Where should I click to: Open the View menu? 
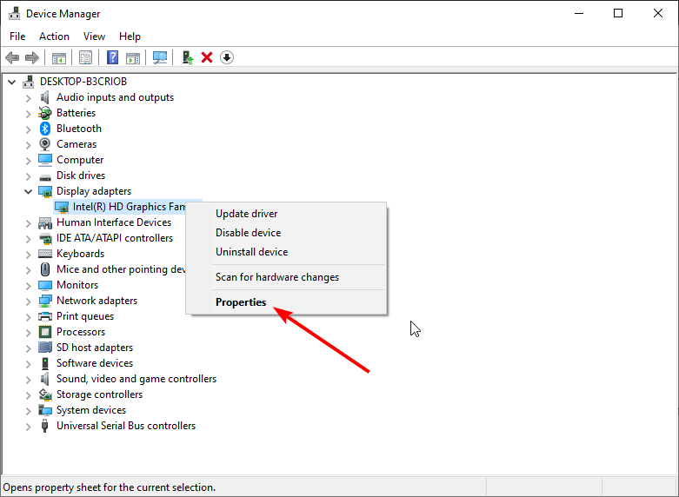click(94, 36)
